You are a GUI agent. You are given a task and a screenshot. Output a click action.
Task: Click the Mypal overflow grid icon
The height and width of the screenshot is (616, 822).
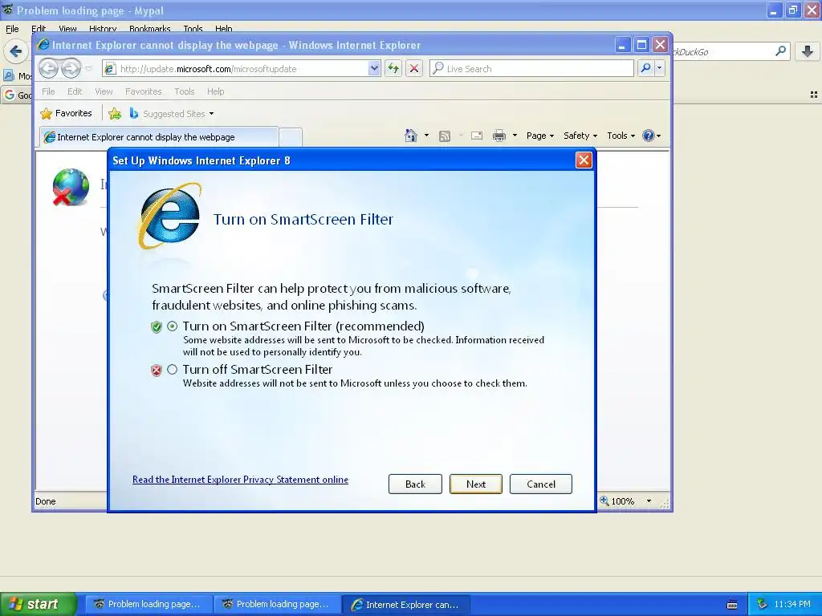coord(814,95)
